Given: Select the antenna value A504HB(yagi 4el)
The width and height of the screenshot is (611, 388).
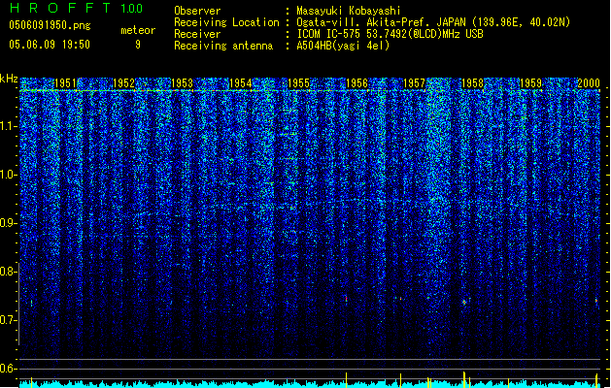Looking at the screenshot, I should tap(343, 46).
